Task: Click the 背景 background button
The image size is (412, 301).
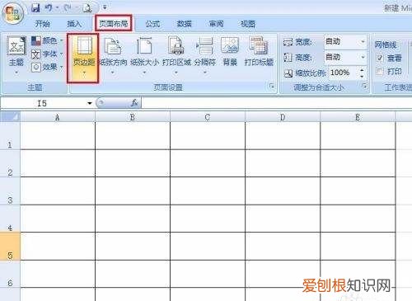Action: point(230,52)
